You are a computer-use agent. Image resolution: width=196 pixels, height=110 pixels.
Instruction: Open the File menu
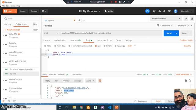click(x=3, y=6)
